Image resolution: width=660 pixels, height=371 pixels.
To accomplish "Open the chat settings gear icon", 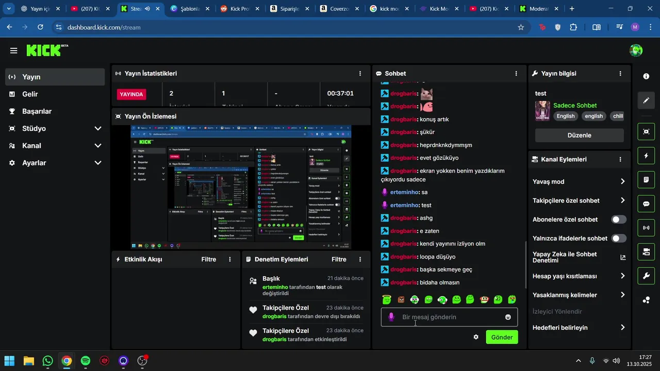I will (x=476, y=337).
